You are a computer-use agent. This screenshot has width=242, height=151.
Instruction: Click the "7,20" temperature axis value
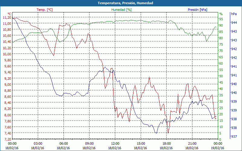(8, 139)
